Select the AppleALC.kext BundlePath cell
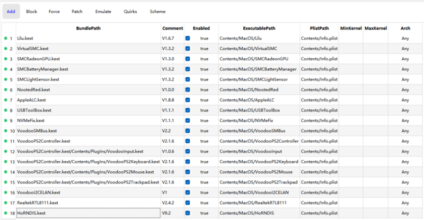 coord(89,100)
